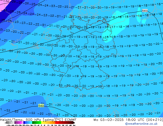Click the weatheronline.co.uk copyright link
163x126 pixels.
click(141, 124)
